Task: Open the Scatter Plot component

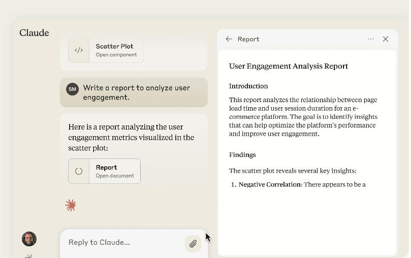Action: pyautogui.click(x=116, y=50)
